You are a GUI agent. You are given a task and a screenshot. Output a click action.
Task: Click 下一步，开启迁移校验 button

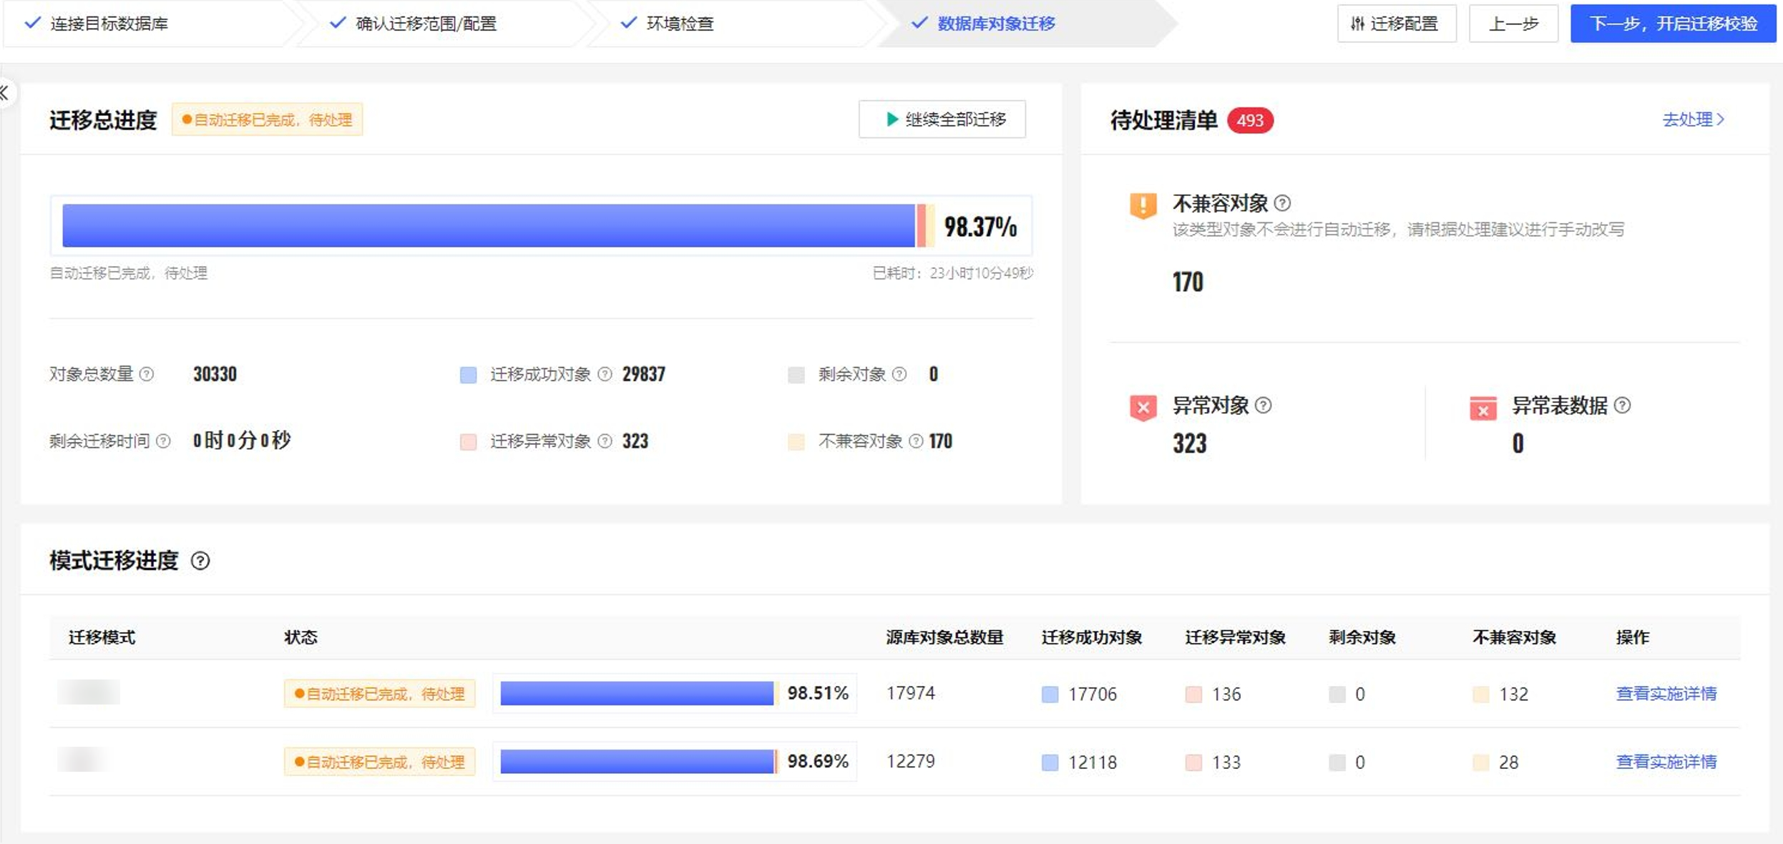click(x=1673, y=23)
